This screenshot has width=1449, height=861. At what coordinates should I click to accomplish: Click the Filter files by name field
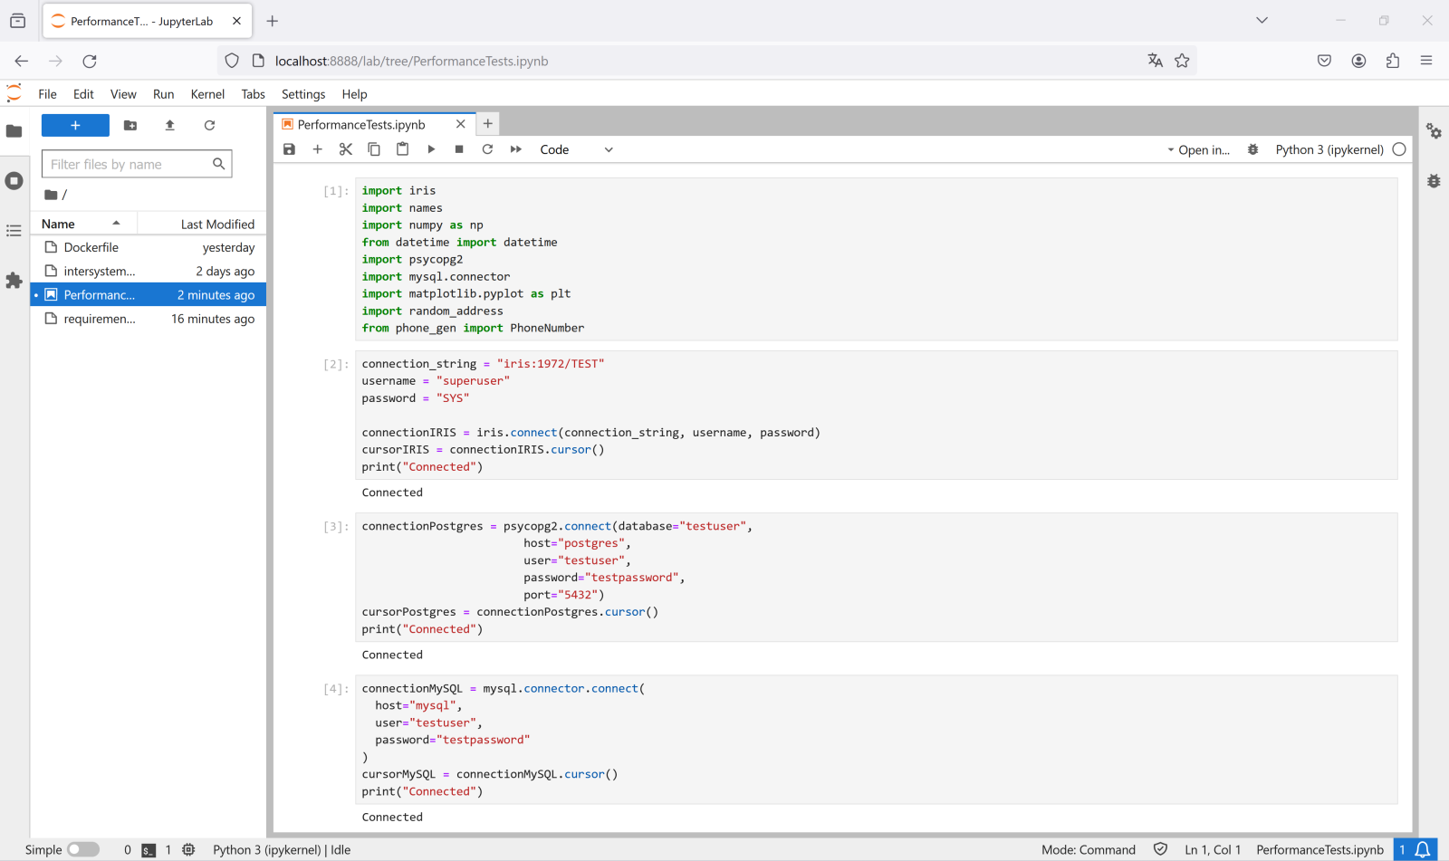tap(127, 164)
